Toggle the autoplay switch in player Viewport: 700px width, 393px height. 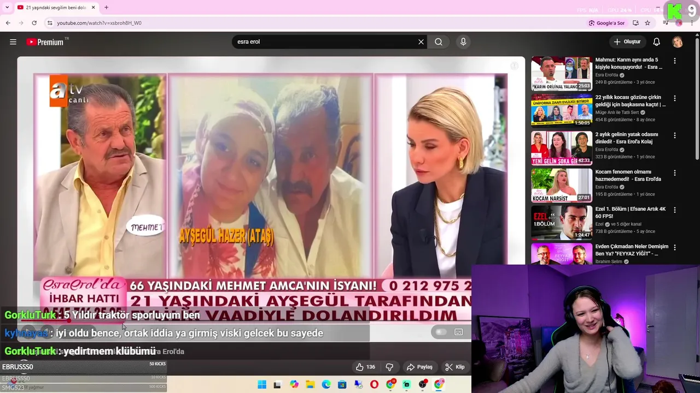[x=441, y=332]
